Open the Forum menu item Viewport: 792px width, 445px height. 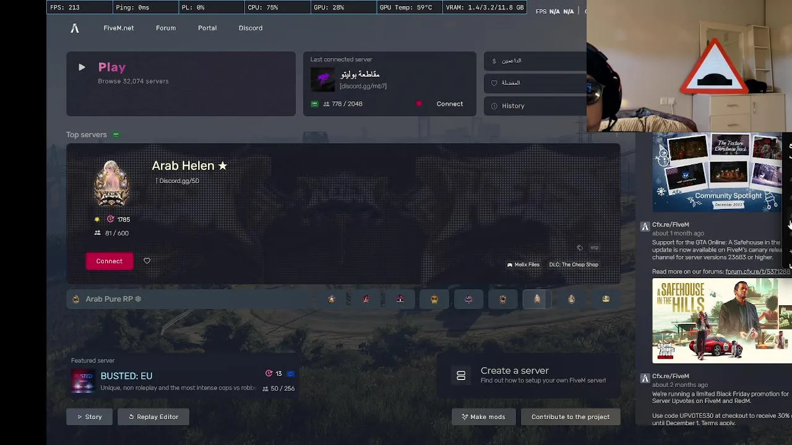(x=166, y=28)
